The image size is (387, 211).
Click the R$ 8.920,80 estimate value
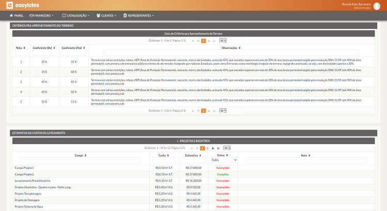(x=193, y=187)
